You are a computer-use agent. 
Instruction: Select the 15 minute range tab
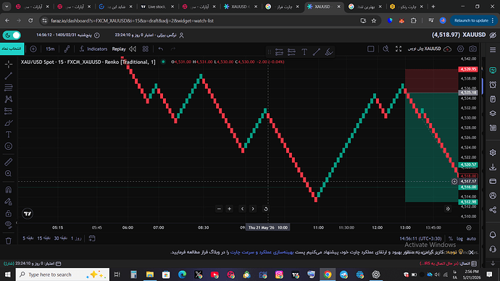pyautogui.click(x=43, y=238)
